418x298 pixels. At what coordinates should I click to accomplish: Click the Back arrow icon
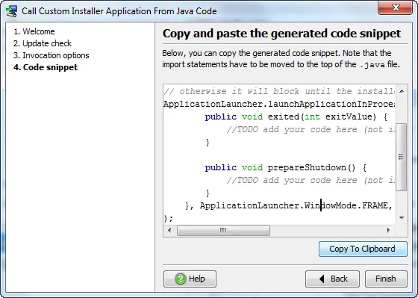pos(322,279)
